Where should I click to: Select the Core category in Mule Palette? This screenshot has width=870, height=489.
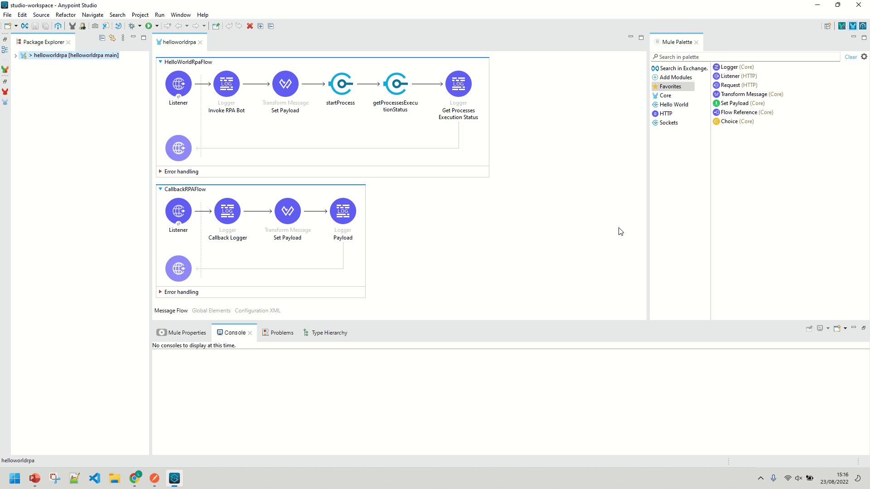[x=666, y=95]
